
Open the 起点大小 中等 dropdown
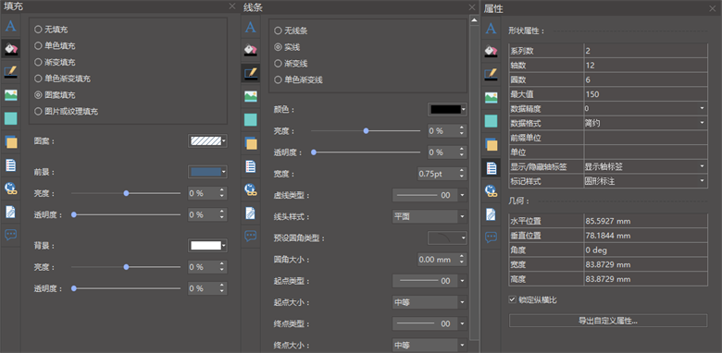pos(429,302)
